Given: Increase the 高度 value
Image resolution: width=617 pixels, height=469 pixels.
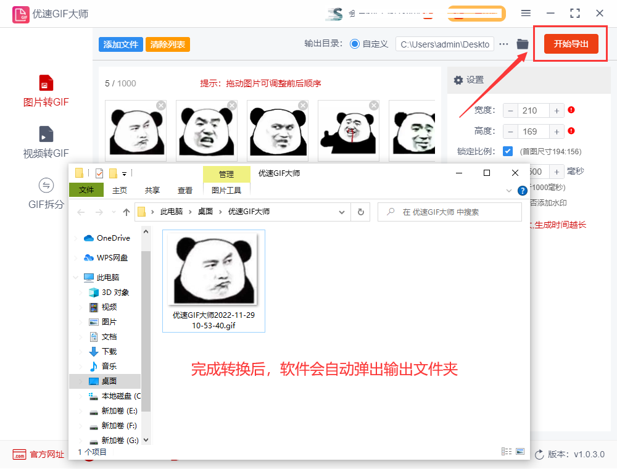Looking at the screenshot, I should [557, 132].
